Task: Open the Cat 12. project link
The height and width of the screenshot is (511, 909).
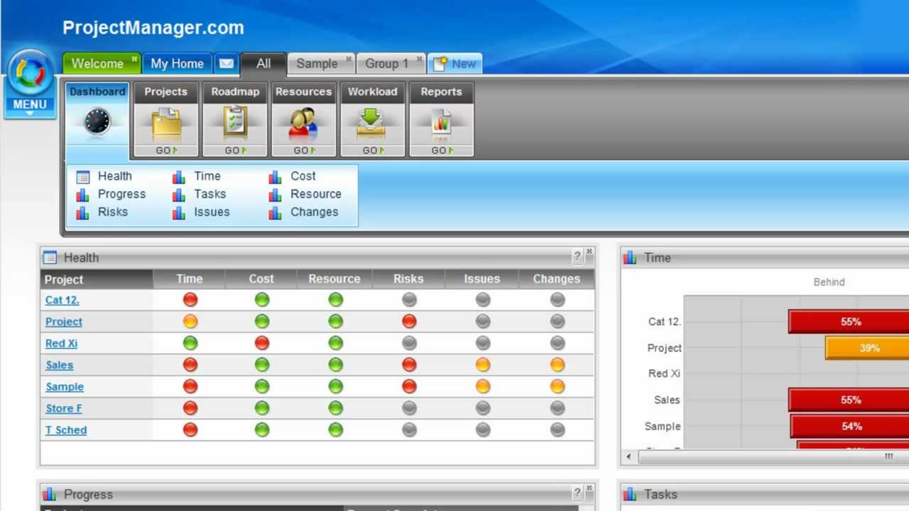Action: tap(62, 300)
